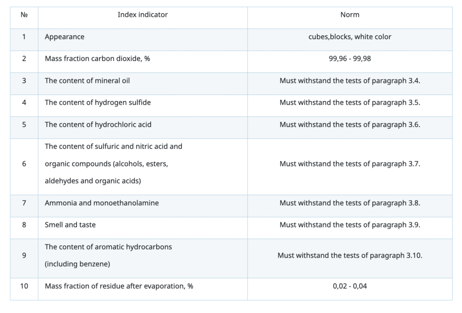Click the sulfuric and nitric acid cell
462x313 pixels.
[x=113, y=164]
